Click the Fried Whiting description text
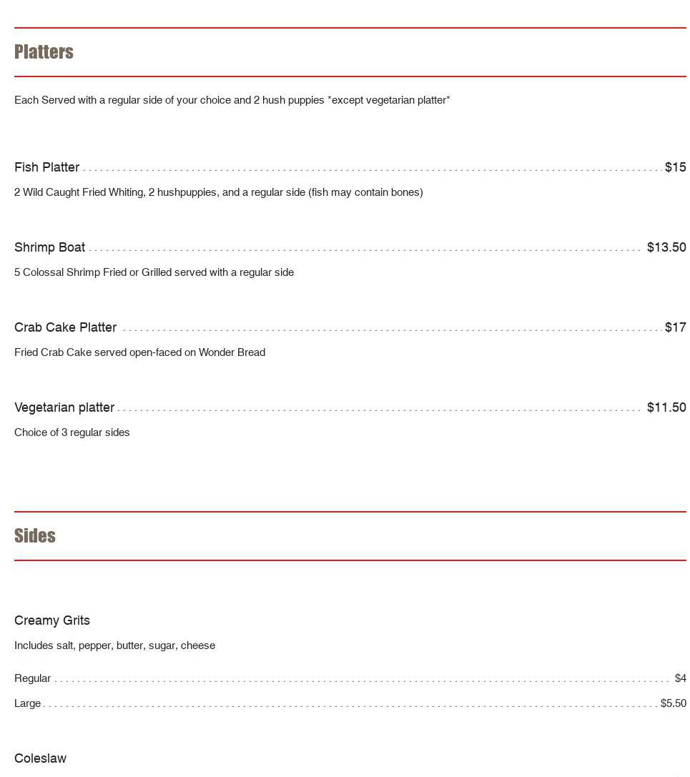The width and height of the screenshot is (690, 777). [x=218, y=192]
